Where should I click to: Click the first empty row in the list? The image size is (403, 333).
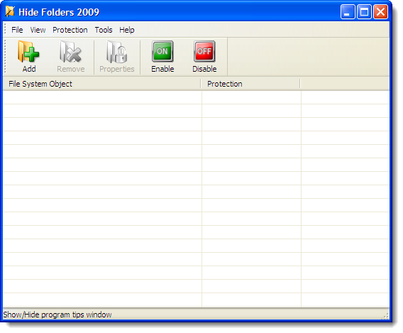[x=196, y=97]
